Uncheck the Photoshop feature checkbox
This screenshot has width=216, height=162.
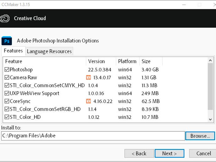pos(7,69)
